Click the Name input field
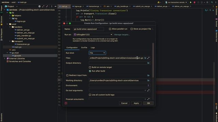The image size is (218, 122). pyautogui.click(x=89, y=29)
